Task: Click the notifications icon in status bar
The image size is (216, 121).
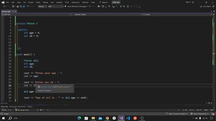Action: (x=213, y=114)
